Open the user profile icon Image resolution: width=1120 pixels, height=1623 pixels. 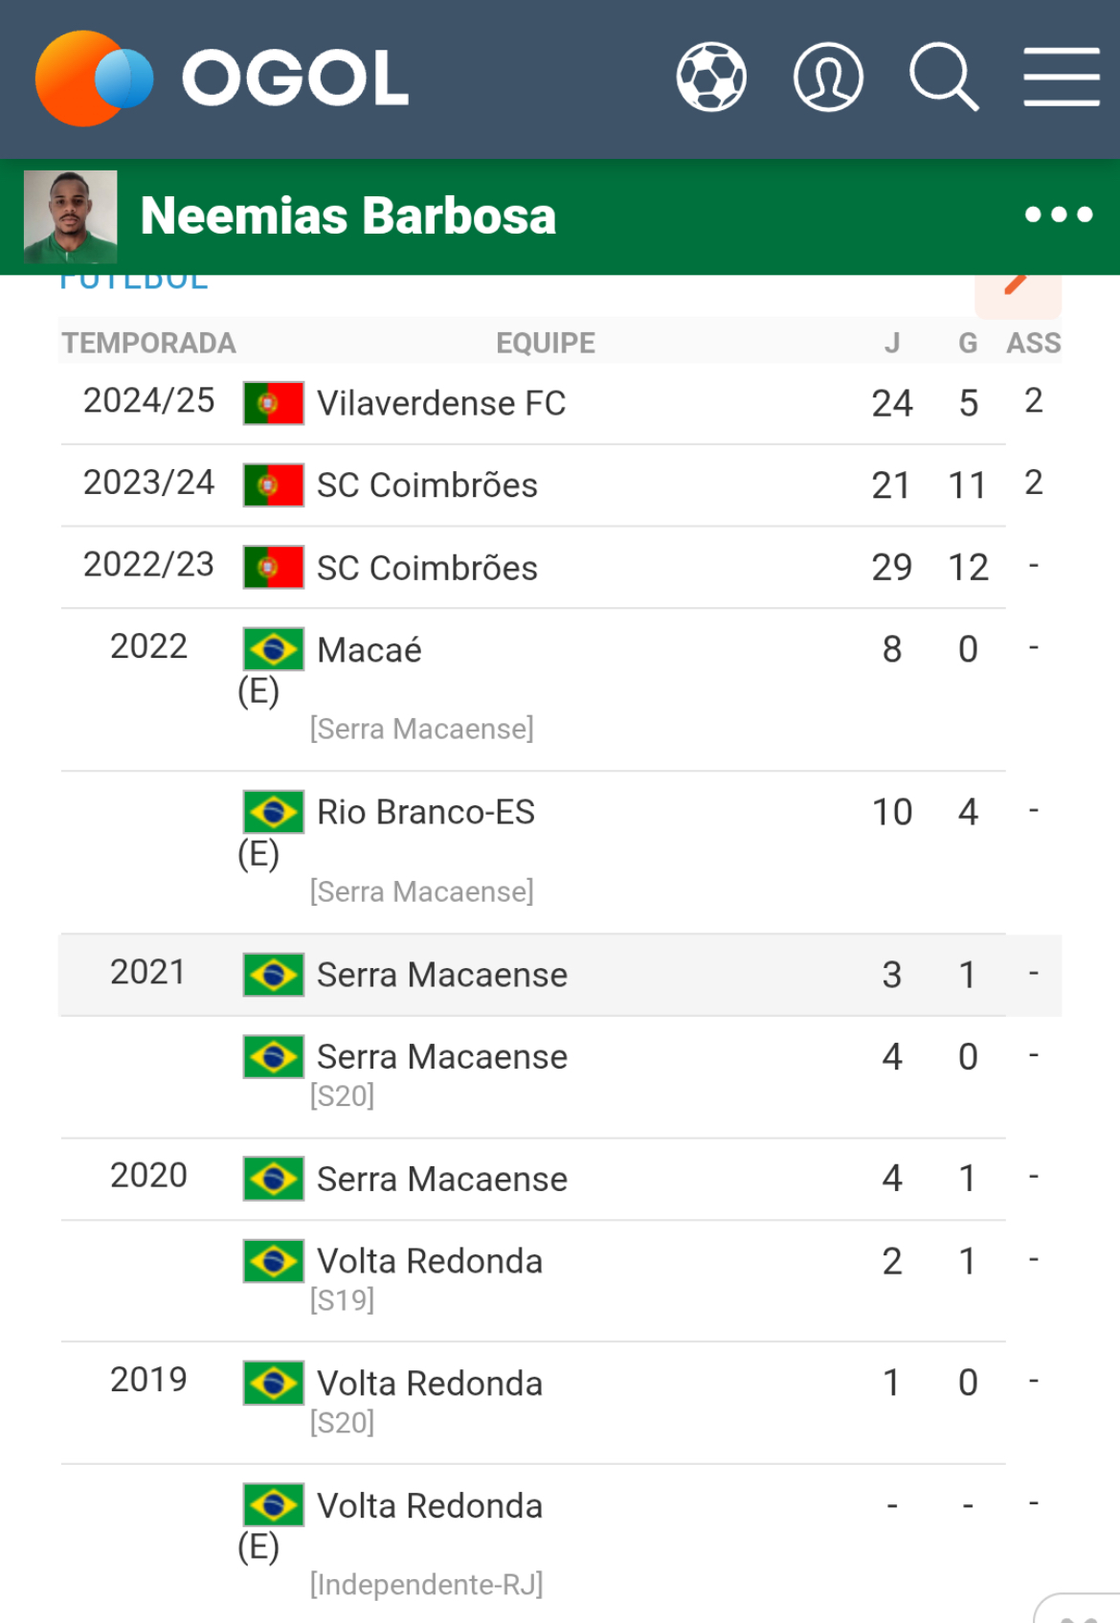[828, 78]
